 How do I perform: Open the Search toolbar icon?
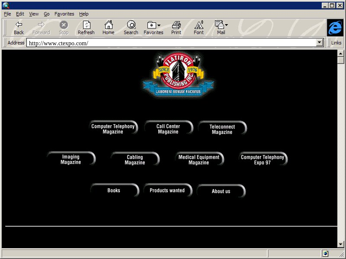coord(131,25)
